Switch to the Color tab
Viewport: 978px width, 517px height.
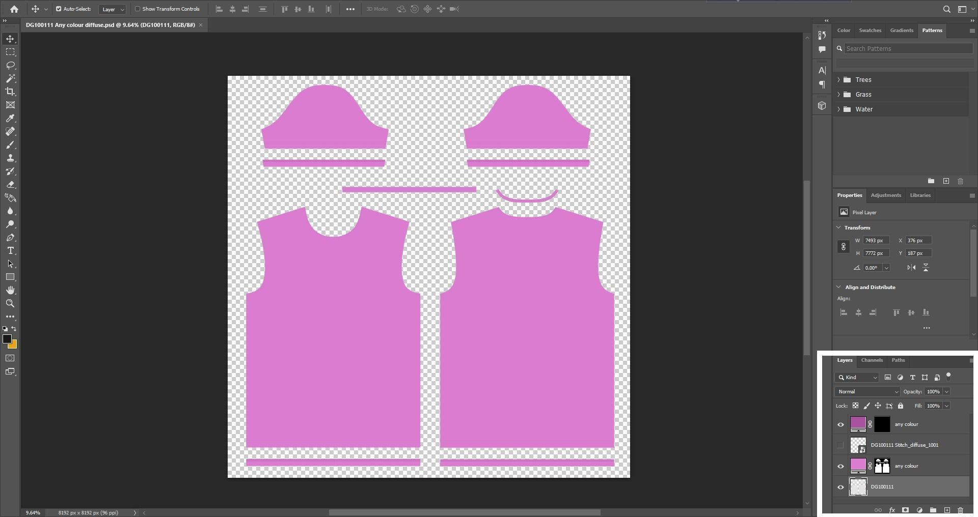[844, 31]
